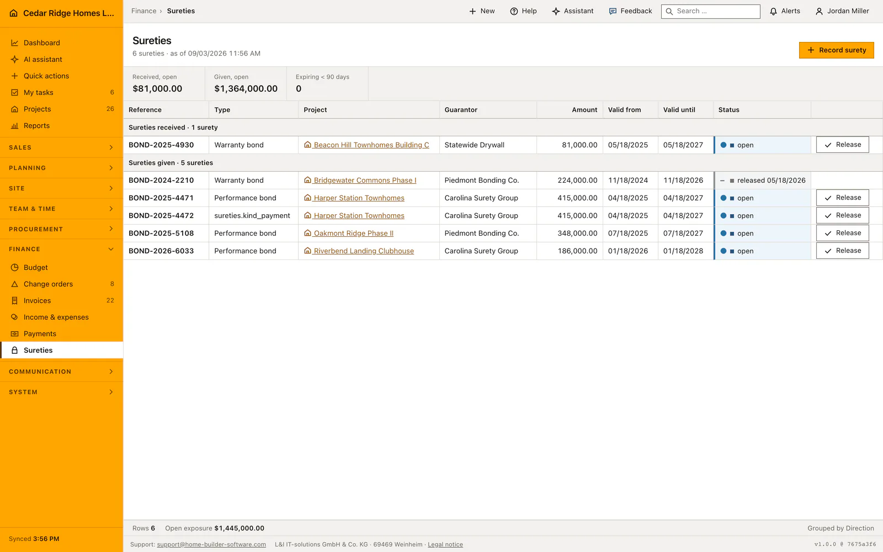883x552 pixels.
Task: Collapse the FINANCE section
Action: [61, 249]
